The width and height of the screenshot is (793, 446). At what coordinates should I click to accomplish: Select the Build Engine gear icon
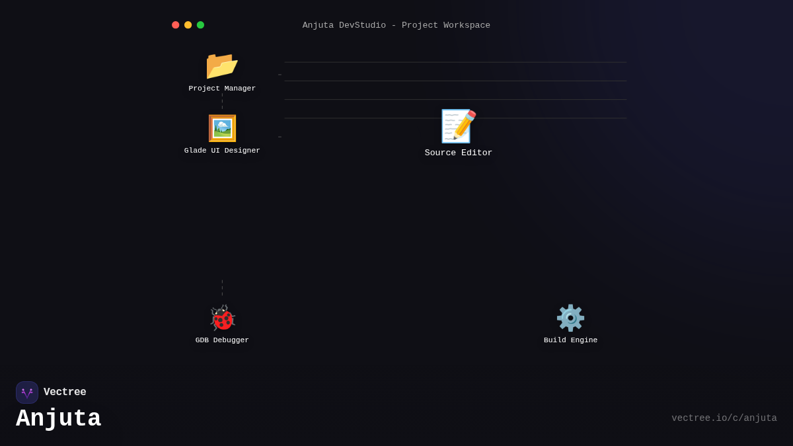(570, 318)
